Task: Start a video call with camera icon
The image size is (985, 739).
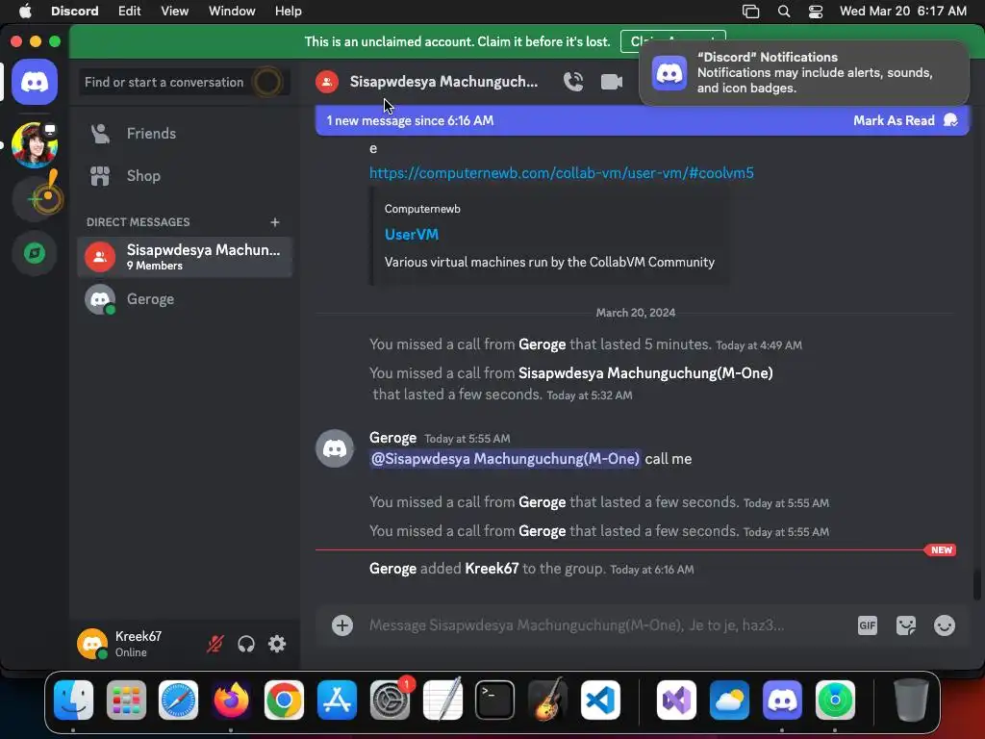Action: pyautogui.click(x=611, y=82)
